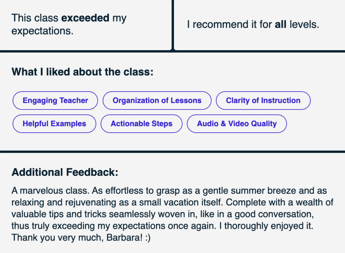Click the 'This class exceeded my expectations' panel

click(x=85, y=25)
